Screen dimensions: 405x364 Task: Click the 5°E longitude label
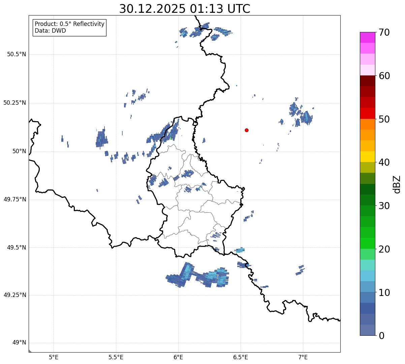point(54,357)
